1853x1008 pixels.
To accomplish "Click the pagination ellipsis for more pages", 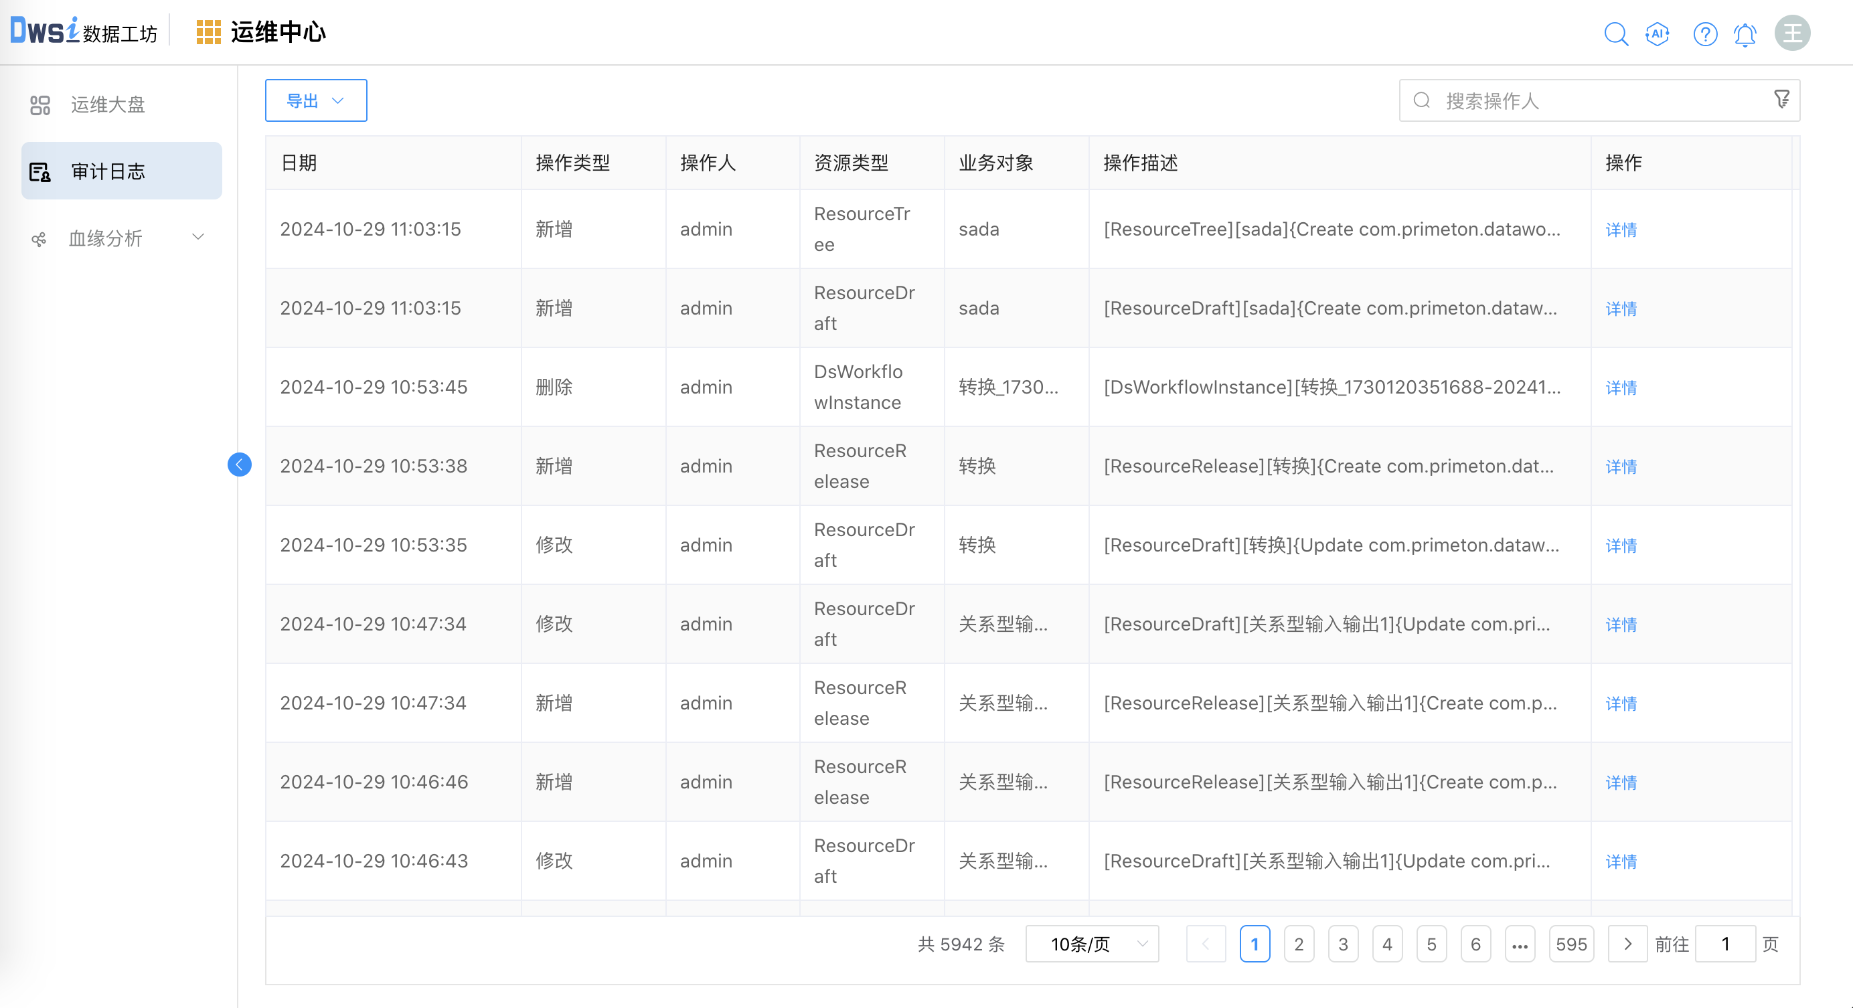I will click(1520, 944).
